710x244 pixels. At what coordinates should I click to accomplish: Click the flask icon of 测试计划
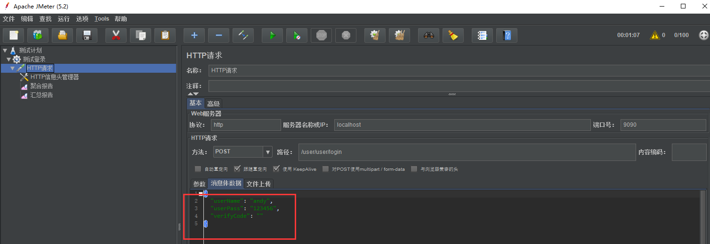click(x=13, y=50)
